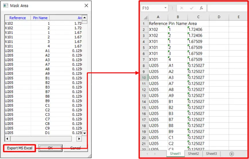The width and height of the screenshot is (249, 159).
Task: Select Excel row 8 header
Action: [144, 66]
